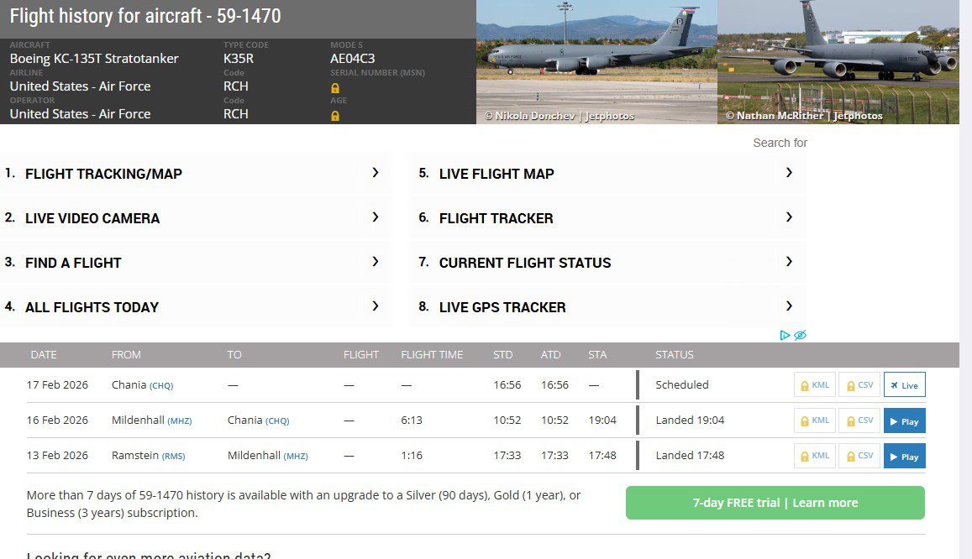Hide the ad using eye icon
Screen dimensions: 972x559
[x=800, y=335]
